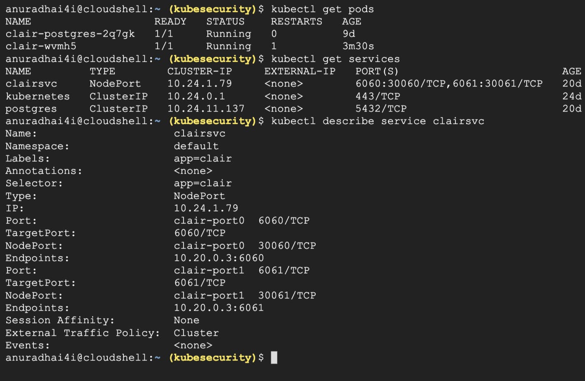Click the clair-wvmh5 pod name
The width and height of the screenshot is (585, 381).
click(41, 46)
